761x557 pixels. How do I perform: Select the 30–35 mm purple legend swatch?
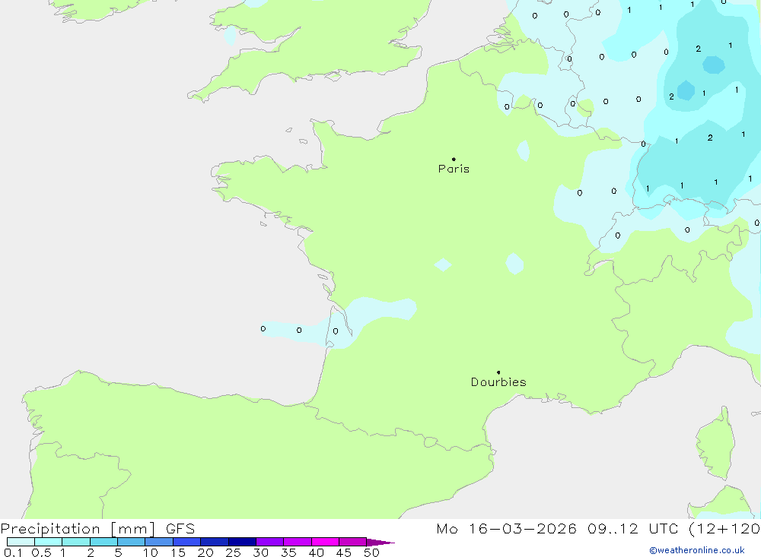click(x=270, y=542)
